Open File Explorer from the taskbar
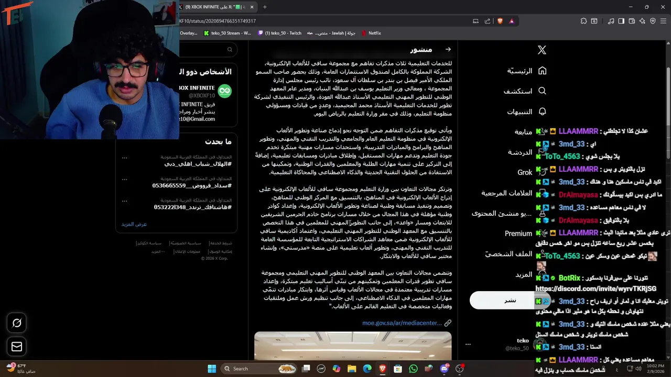671x377 pixels. (x=352, y=369)
